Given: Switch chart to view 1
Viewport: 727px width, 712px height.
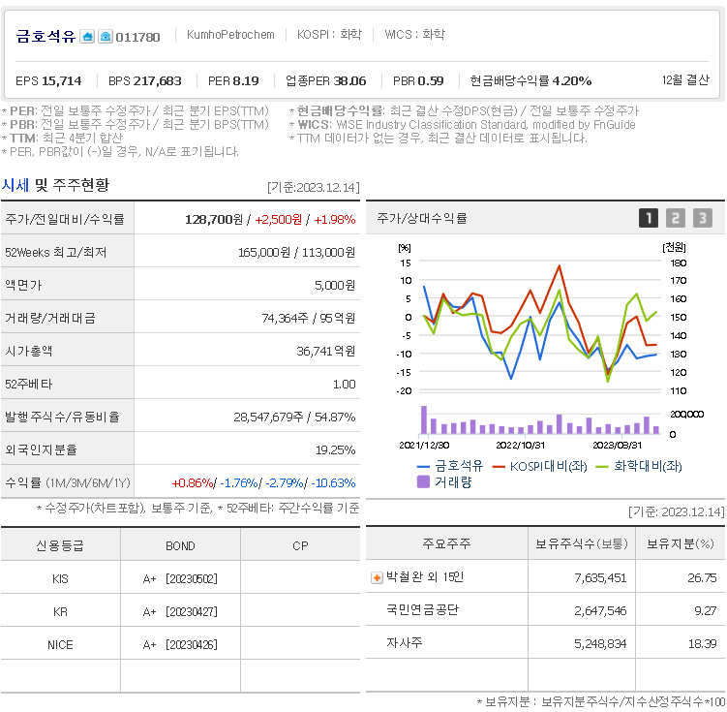Looking at the screenshot, I should (649, 218).
